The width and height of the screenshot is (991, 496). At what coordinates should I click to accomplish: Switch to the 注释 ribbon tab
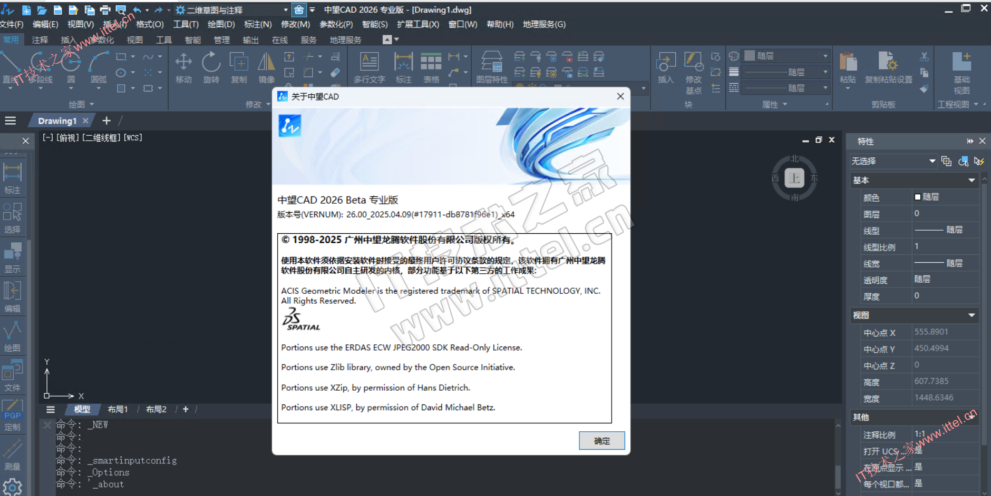coord(40,40)
